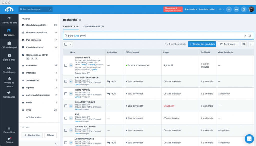The width and height of the screenshot is (256, 146).
Task: Switch to the CANDIDATS (9) tab
Action: (x=71, y=26)
